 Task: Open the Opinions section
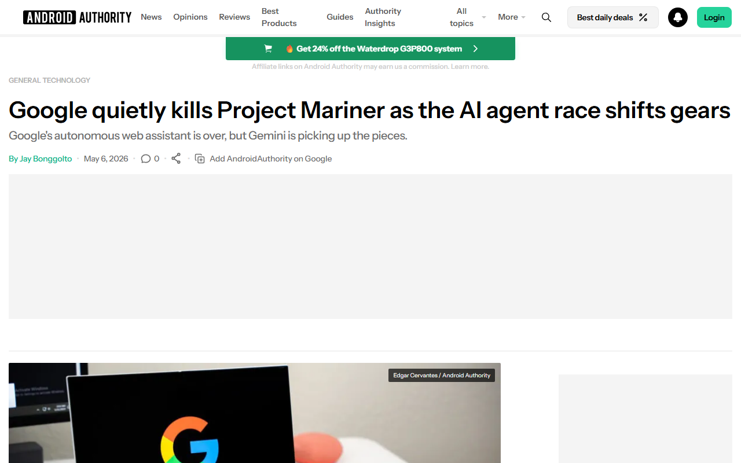click(x=190, y=17)
